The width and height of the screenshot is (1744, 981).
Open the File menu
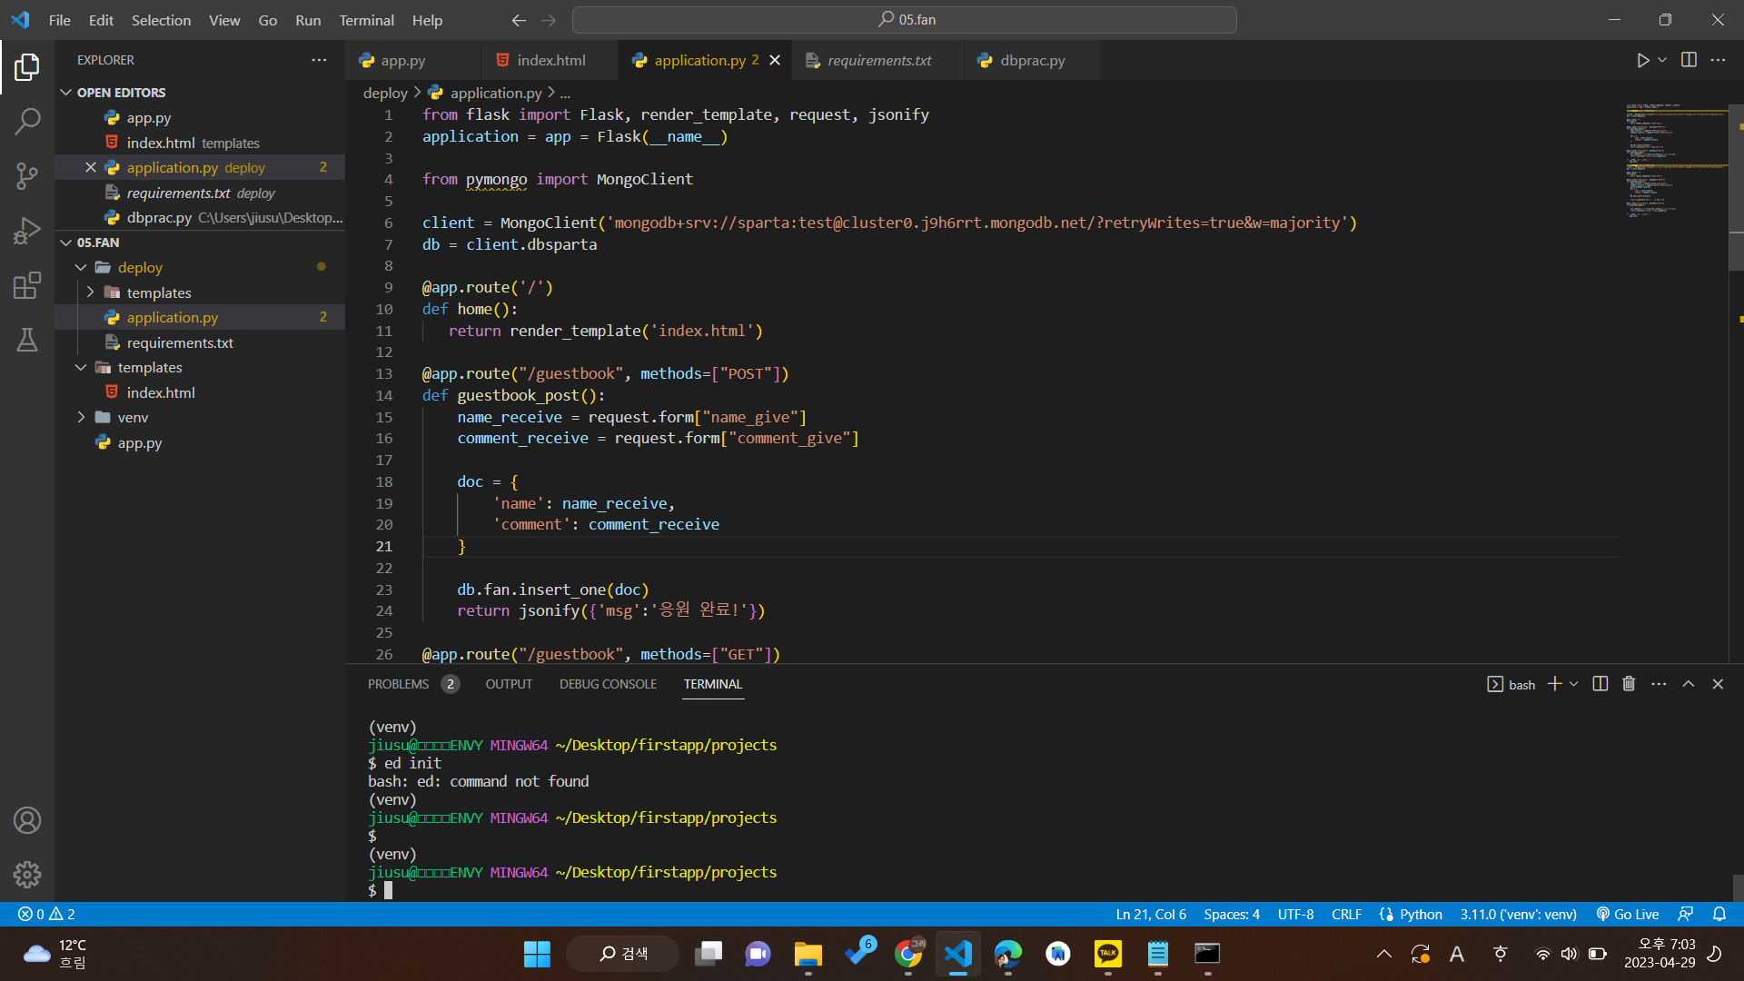[x=60, y=20]
